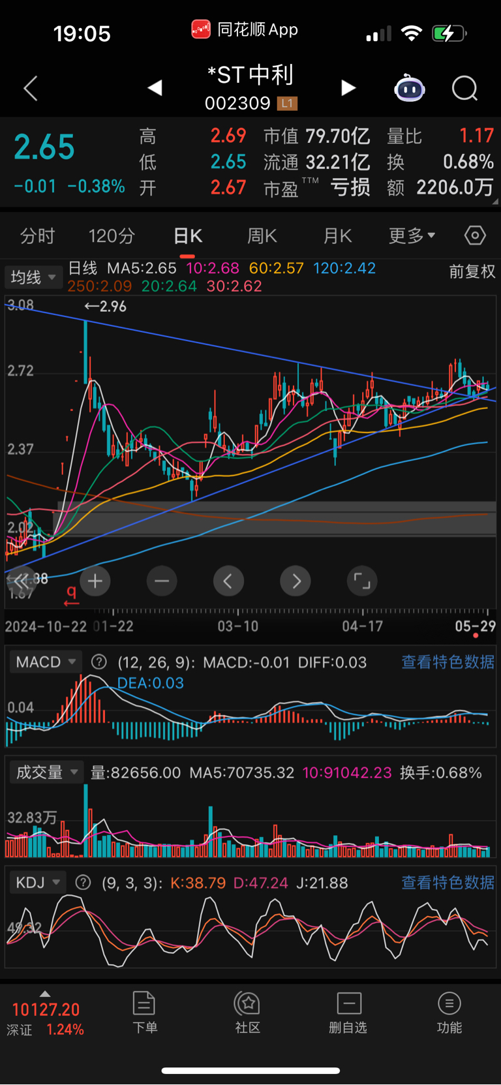Tap the 量:82656.00 volume value
The image size is (501, 1085).
136,773
